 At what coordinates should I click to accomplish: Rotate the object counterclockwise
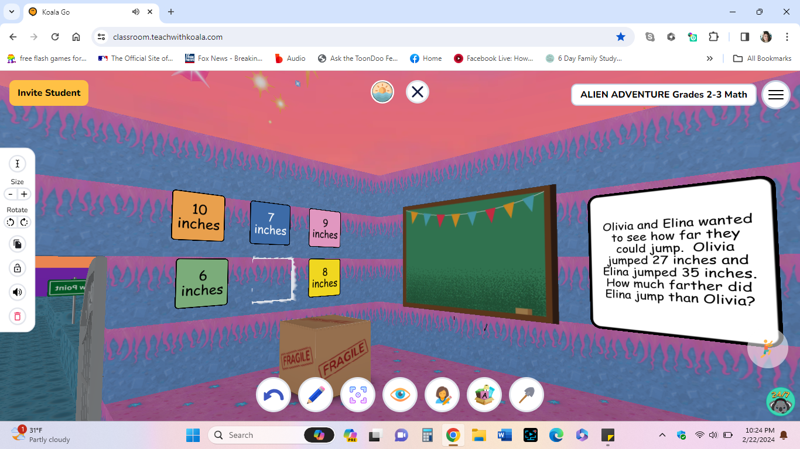10,222
